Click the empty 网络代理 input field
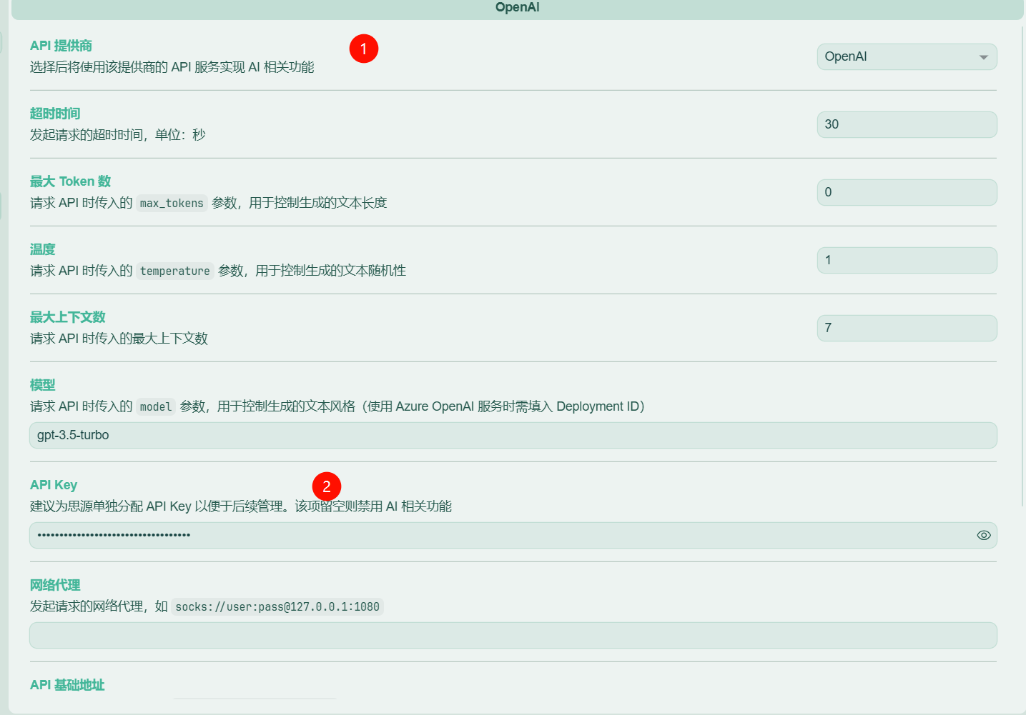 [x=513, y=635]
